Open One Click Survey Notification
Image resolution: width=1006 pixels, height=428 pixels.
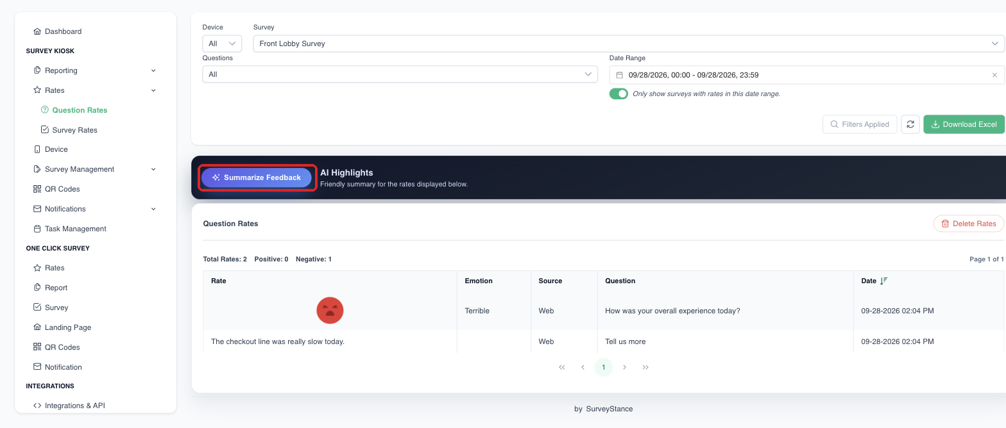point(64,367)
